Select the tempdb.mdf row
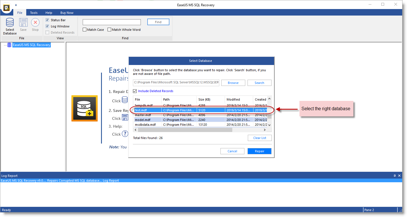This screenshot has height=217, width=407. pos(200,105)
